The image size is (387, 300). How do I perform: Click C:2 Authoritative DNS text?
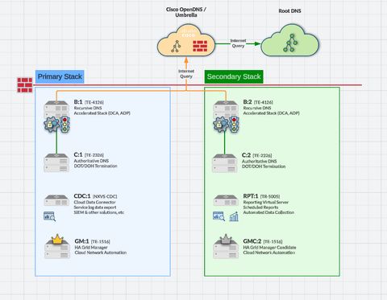pos(260,161)
